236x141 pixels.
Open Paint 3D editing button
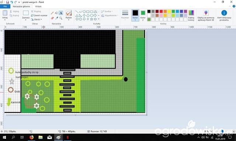(206, 15)
